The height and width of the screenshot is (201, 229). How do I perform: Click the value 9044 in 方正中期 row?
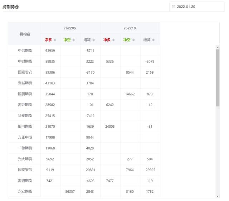[90, 137]
